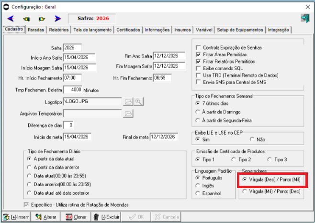This screenshot has height=223, width=315.
Task: Jump to last record with blue right arrow
Action: coord(57,19)
